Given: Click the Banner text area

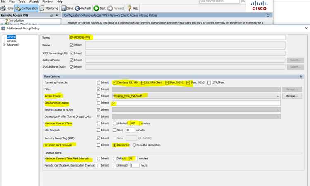Looking at the screenshot, I should [x=185, y=45].
